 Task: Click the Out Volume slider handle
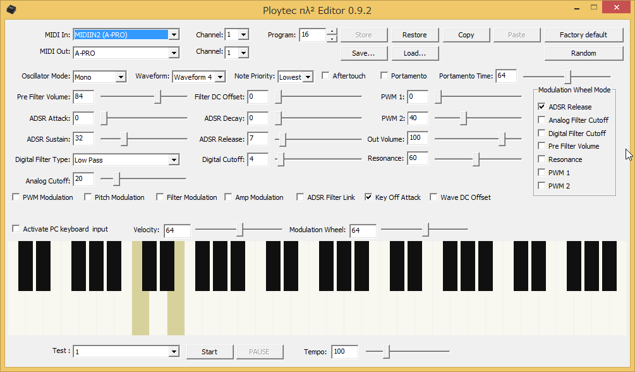(502, 139)
